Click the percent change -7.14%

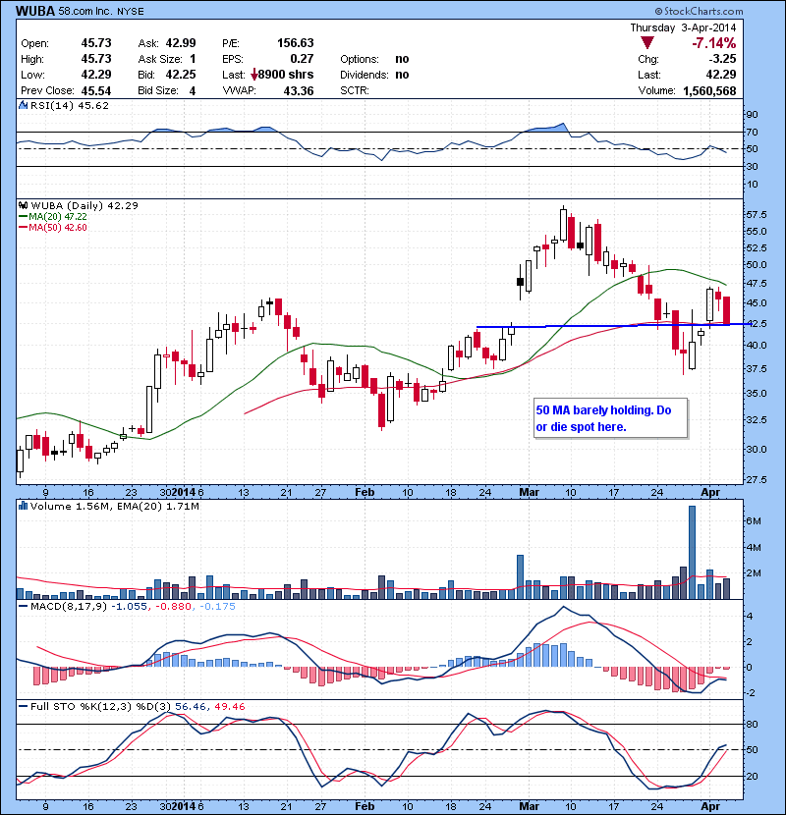(713, 43)
